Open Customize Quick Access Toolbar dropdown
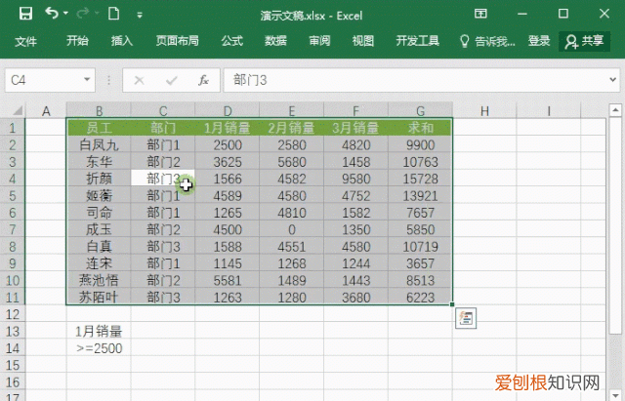This screenshot has width=625, height=401. 140,16
